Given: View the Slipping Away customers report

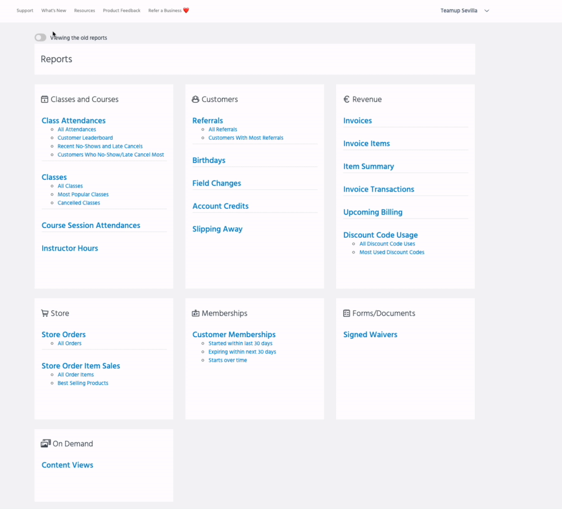Looking at the screenshot, I should pyautogui.click(x=217, y=229).
